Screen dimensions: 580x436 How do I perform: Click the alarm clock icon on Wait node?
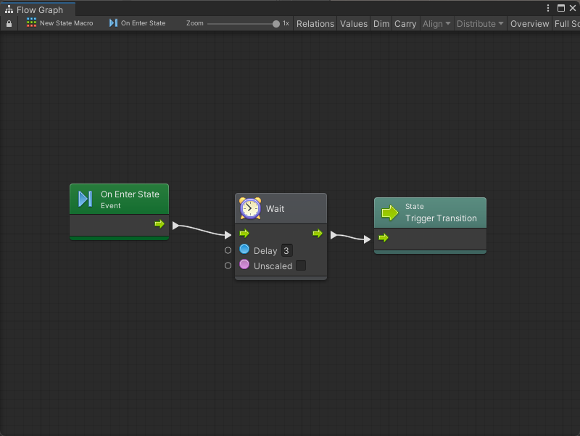(x=250, y=208)
